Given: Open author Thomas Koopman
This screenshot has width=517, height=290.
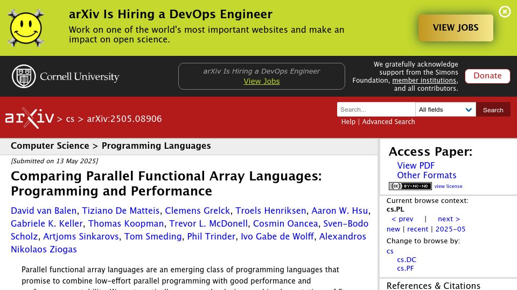Looking at the screenshot, I should (x=125, y=223).
